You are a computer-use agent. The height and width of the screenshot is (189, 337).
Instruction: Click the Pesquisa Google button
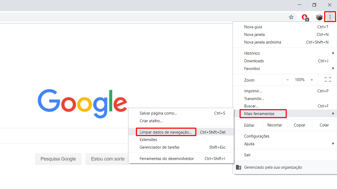click(x=58, y=159)
